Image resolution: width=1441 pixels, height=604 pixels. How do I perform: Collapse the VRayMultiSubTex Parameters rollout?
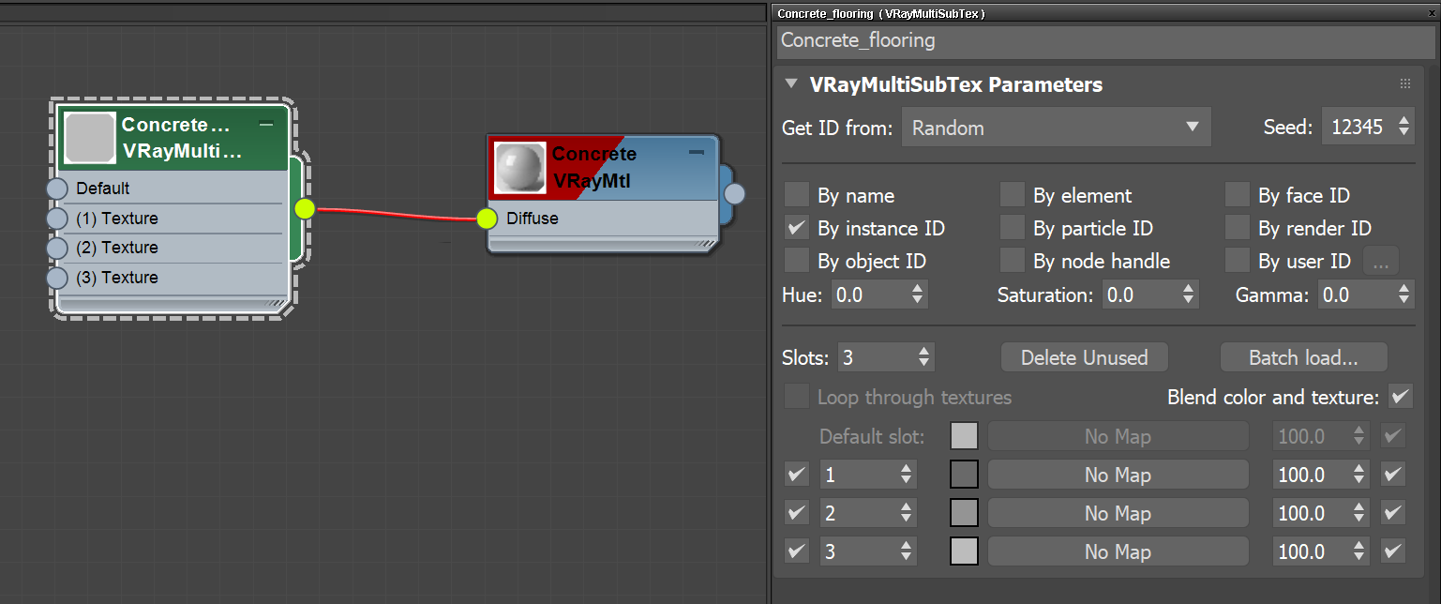coord(790,83)
